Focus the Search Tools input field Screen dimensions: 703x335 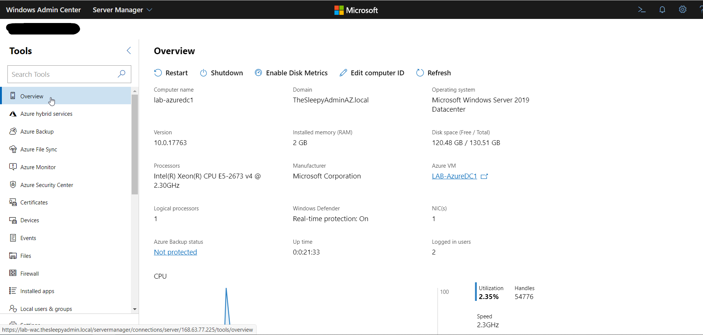[x=61, y=74]
